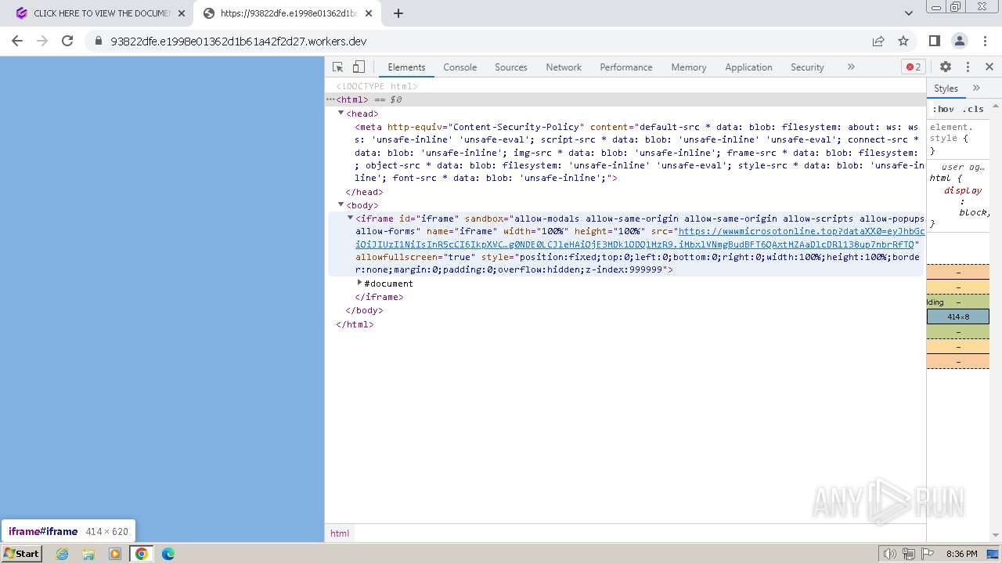This screenshot has height=564, width=1002.
Task: Bookmark this page with star icon
Action: (x=903, y=41)
